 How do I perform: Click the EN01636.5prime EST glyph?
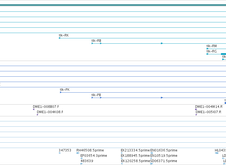[151, 153]
